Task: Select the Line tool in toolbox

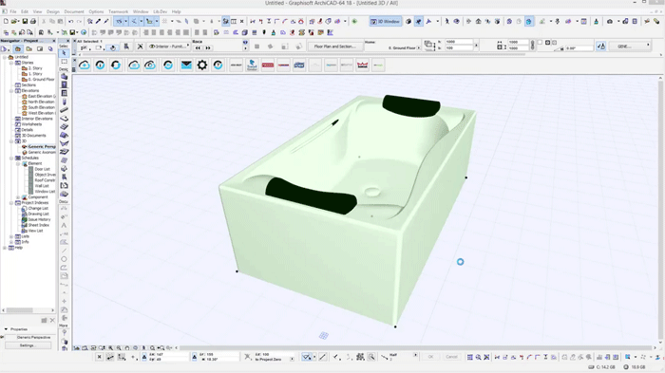Action: pyautogui.click(x=64, y=251)
